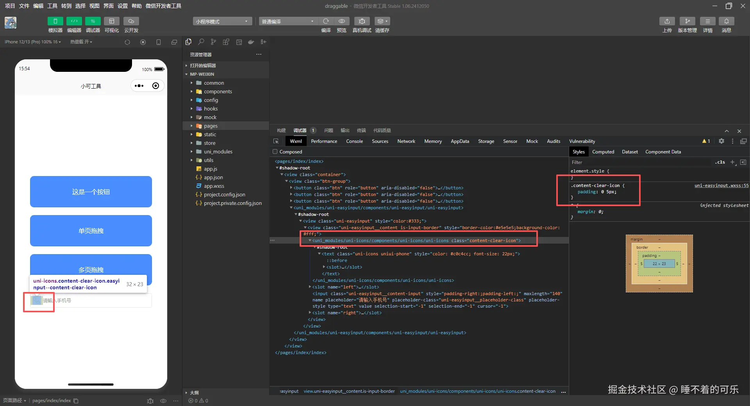The image size is (750, 406).
Task: Open version management (版本管理)
Action: click(x=687, y=21)
